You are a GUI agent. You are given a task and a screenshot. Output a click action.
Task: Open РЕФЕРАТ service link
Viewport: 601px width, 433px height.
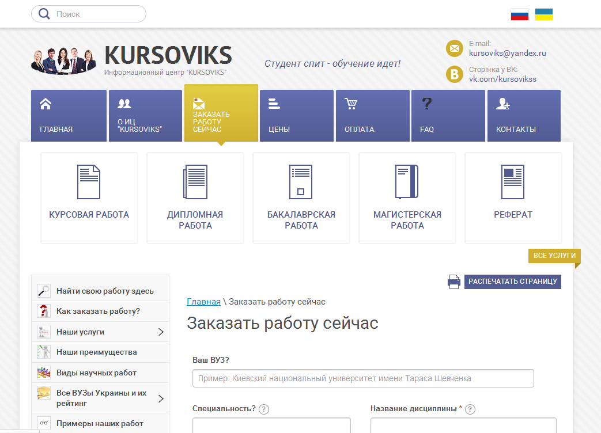click(513, 214)
